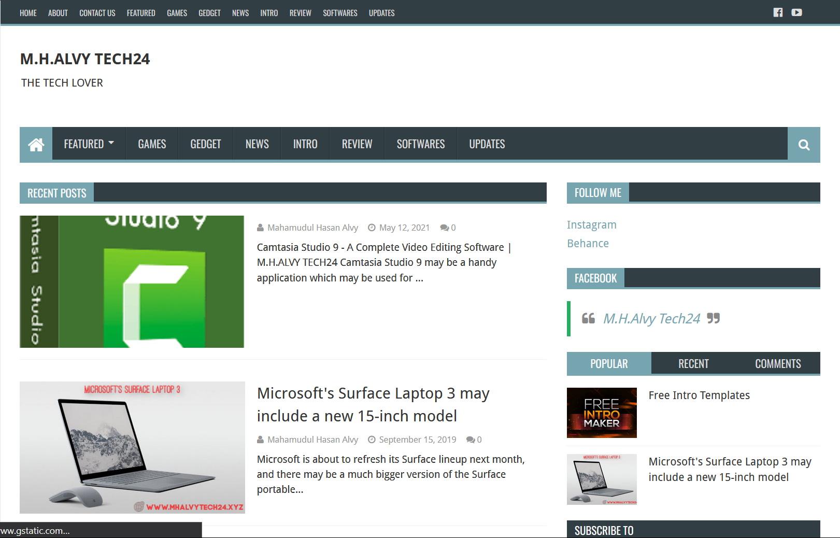Click INTRO in the top menu
The width and height of the screenshot is (840, 538).
click(269, 13)
